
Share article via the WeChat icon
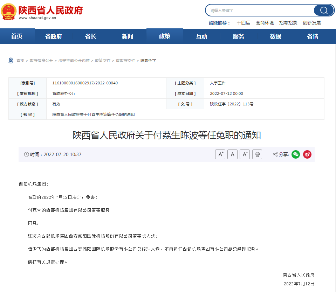295,154
